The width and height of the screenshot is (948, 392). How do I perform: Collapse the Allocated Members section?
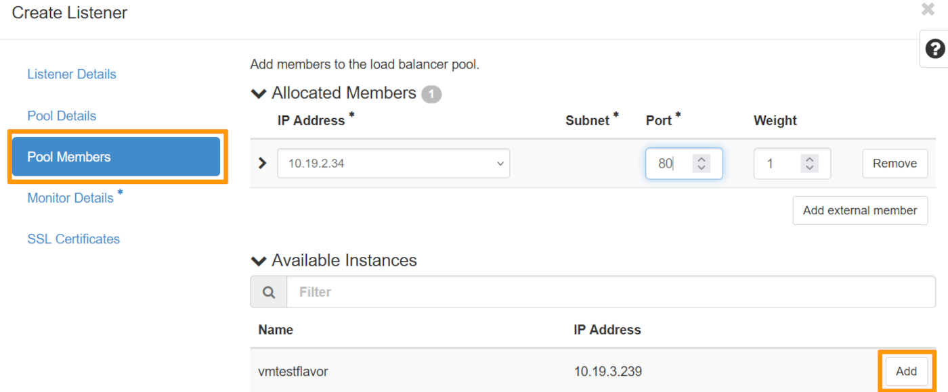[259, 93]
